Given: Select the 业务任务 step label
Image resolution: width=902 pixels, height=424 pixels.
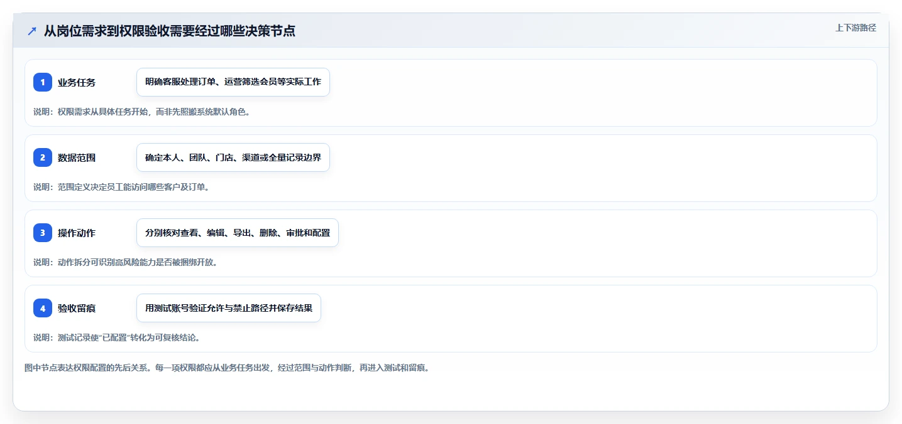Looking at the screenshot, I should [x=77, y=82].
